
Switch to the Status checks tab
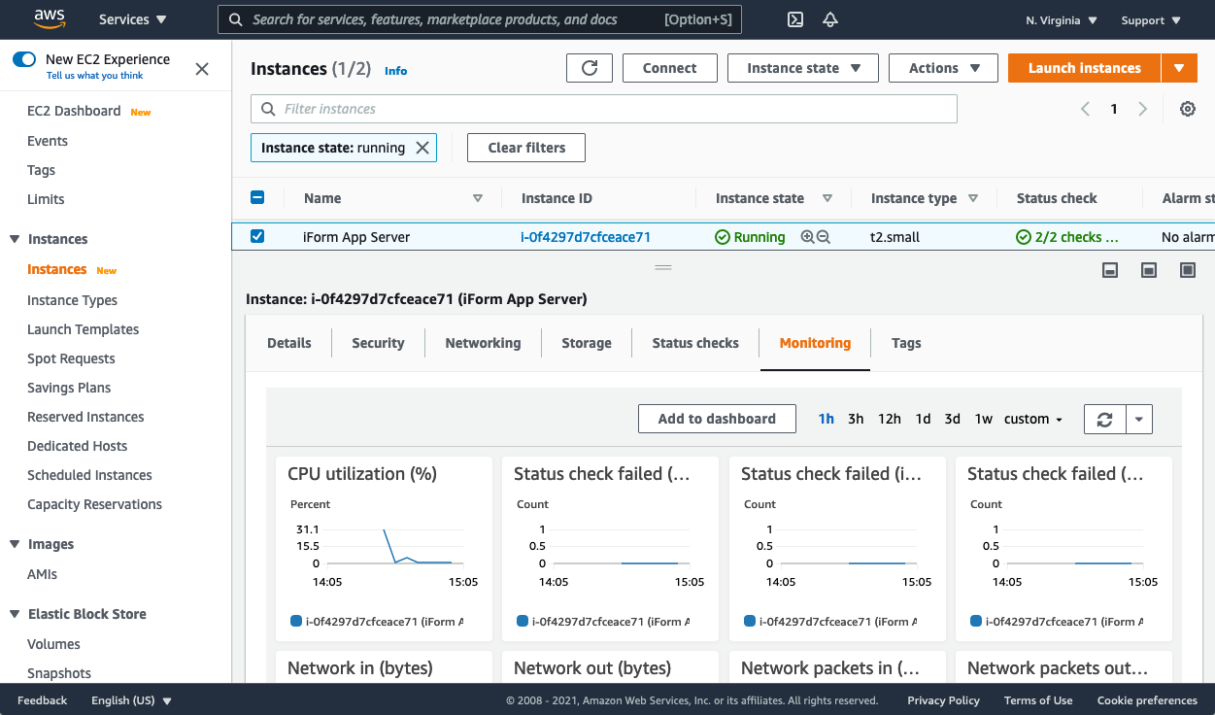[695, 343]
